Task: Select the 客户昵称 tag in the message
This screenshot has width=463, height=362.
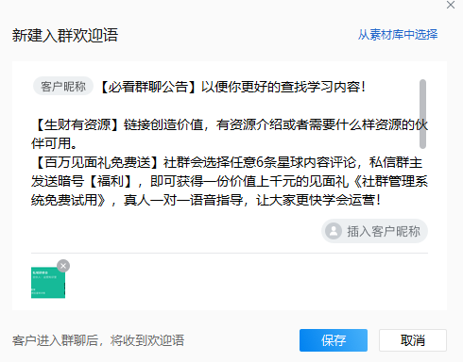Action: pyautogui.click(x=63, y=86)
